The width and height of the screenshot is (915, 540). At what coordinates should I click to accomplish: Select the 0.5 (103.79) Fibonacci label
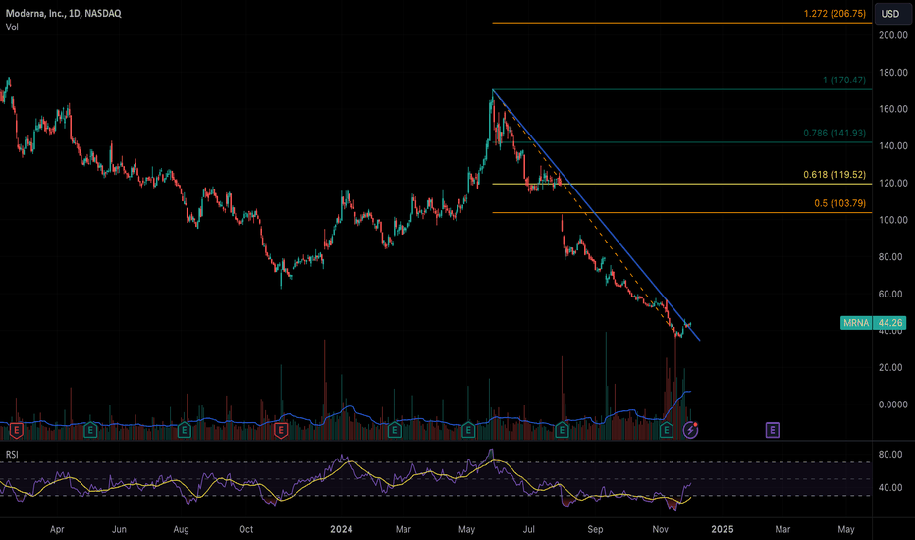point(839,203)
